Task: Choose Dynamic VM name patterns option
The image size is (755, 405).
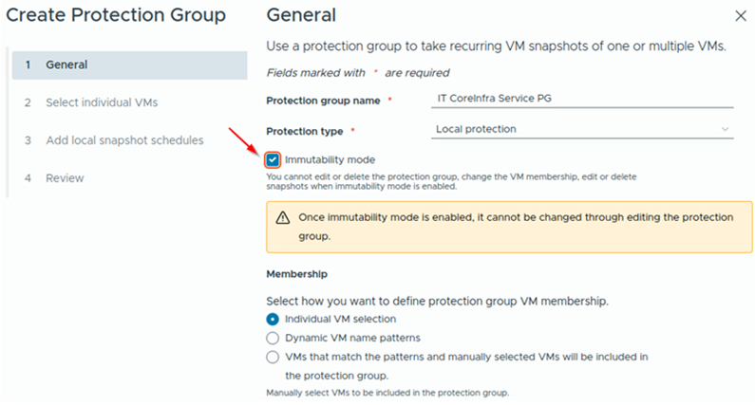Action: point(274,338)
